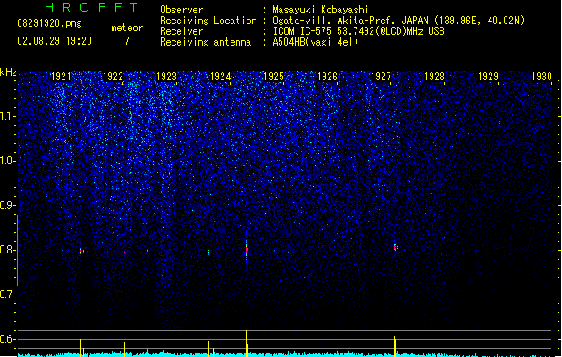This screenshot has height=357, width=562.
Task: Click the strong meteor echo before 1925
Action: 247,251
